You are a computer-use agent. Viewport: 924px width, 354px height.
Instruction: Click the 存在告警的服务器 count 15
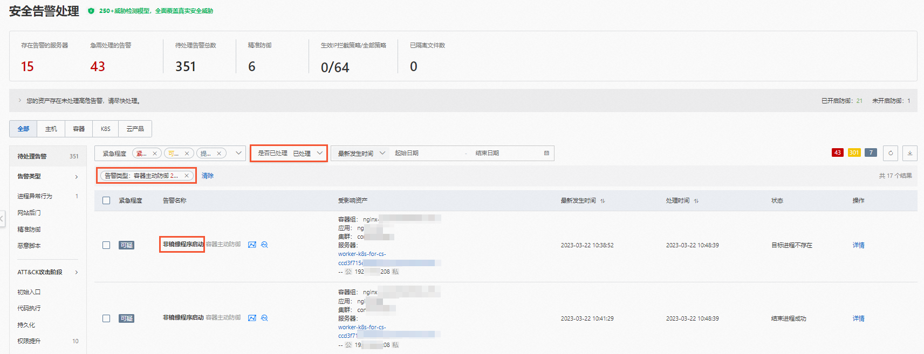[x=27, y=66]
